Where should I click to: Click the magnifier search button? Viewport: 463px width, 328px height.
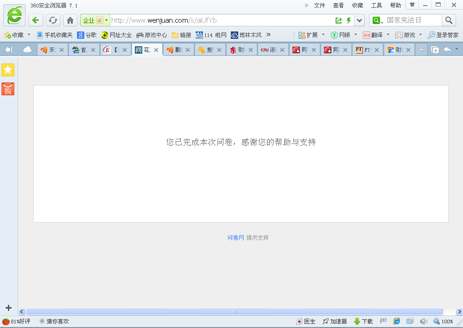(449, 20)
